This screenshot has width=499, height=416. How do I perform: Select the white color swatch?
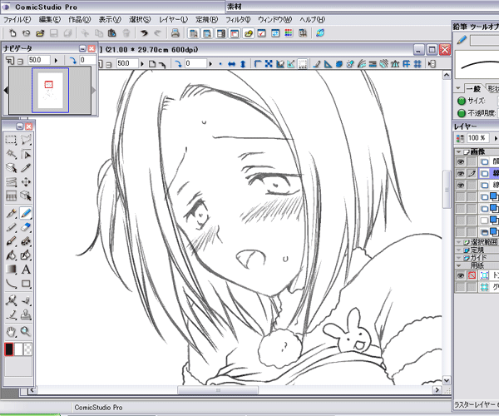pyautogui.click(x=18, y=349)
